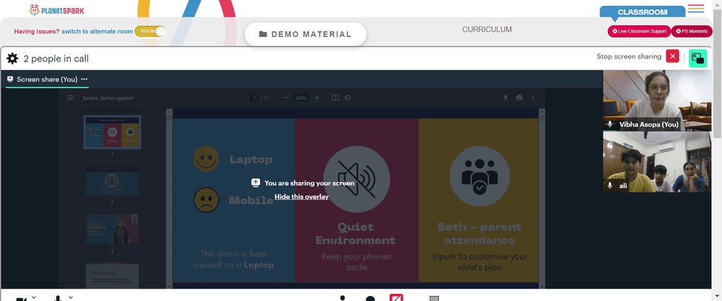
Task: Click the PDF fit to page icon
Action: pyautogui.click(x=335, y=97)
